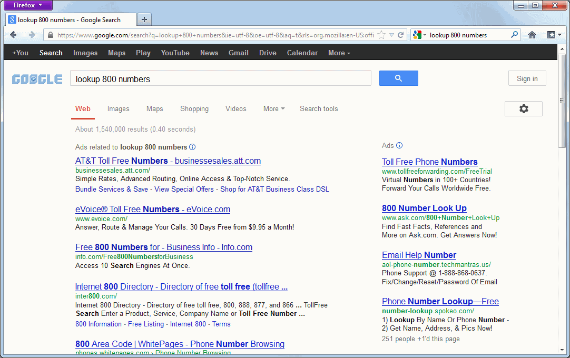570x358 pixels.
Task: Open the search engine selector dropdown
Action: [x=419, y=35]
